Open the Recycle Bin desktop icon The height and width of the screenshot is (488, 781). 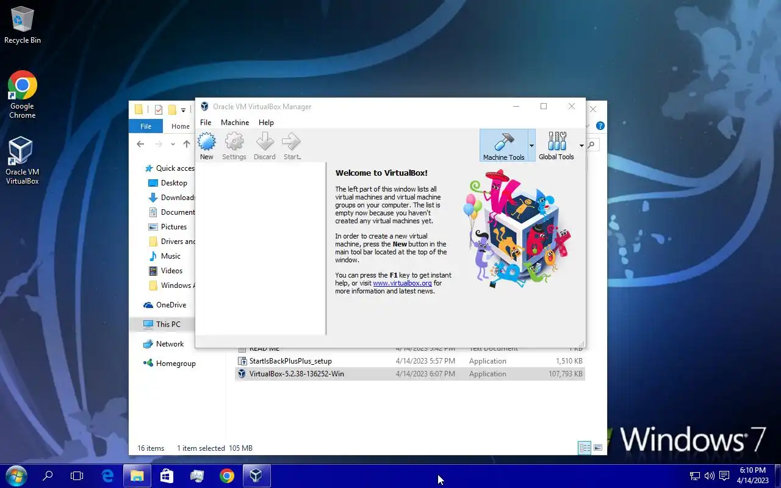point(23,26)
